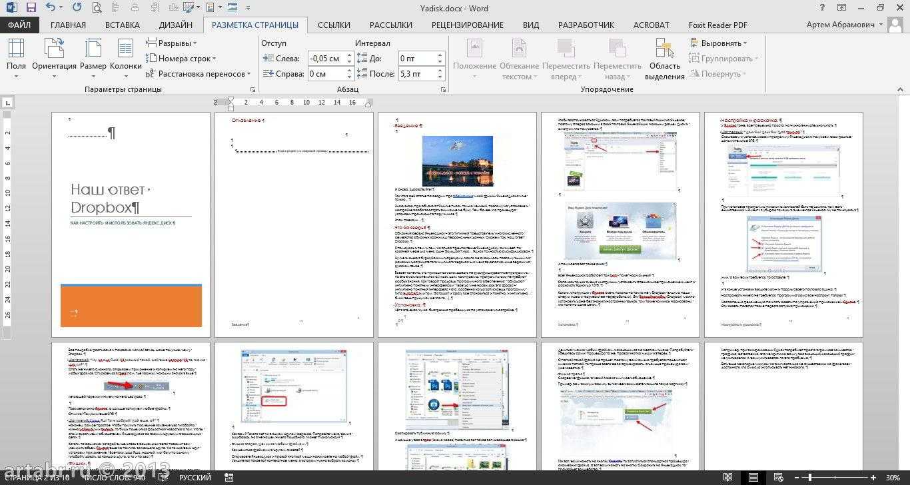Open the Номера строк line numbers menu

pyautogui.click(x=181, y=59)
